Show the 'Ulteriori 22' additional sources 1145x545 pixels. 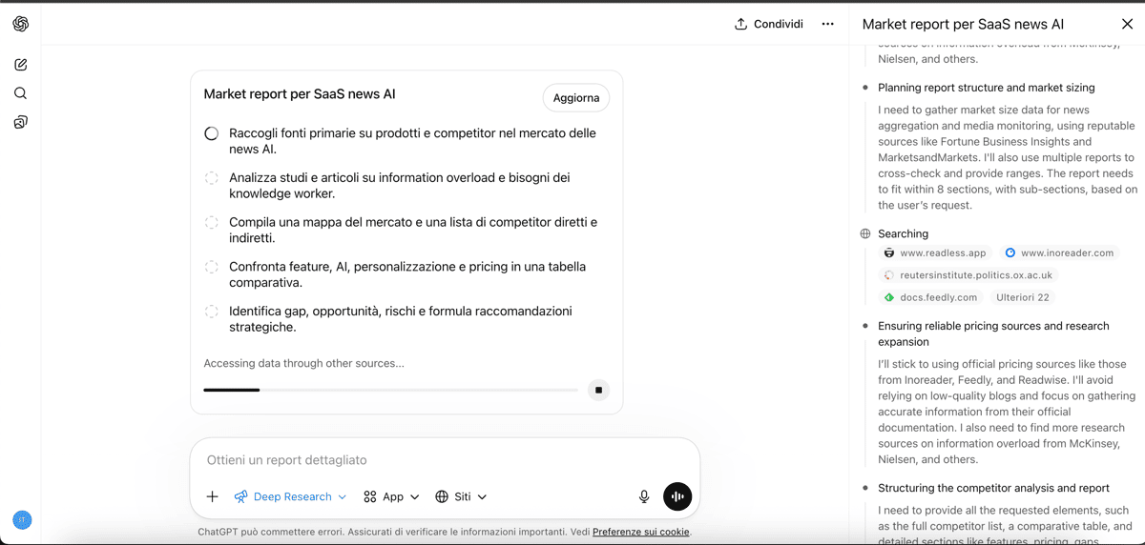point(1022,297)
